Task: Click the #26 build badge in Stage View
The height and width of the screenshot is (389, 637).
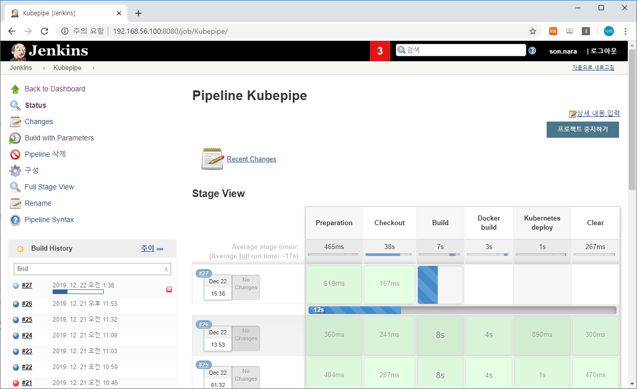Action: coord(204,324)
